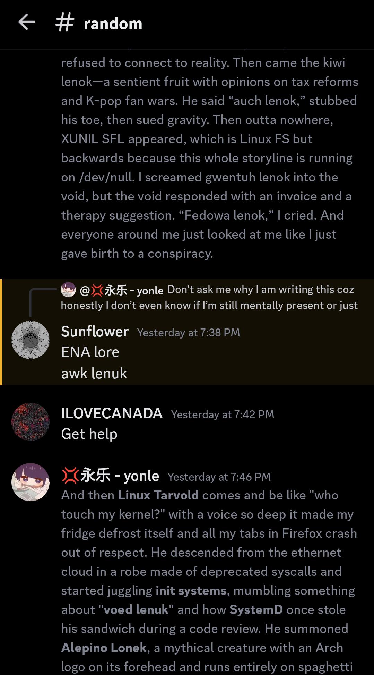Tap the anger emoji in yonle's name
The image size is (374, 675).
tap(70, 476)
